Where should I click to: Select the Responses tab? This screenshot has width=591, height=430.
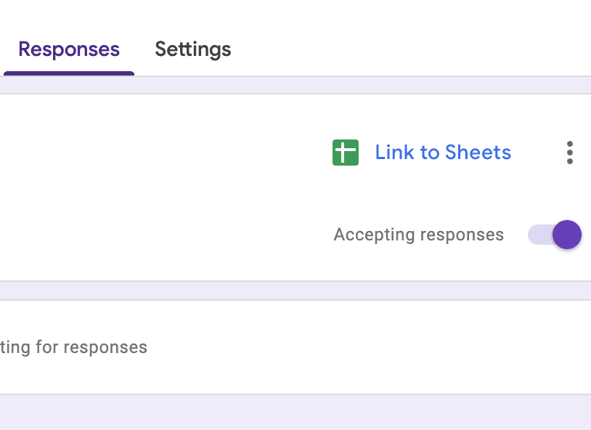click(x=69, y=49)
